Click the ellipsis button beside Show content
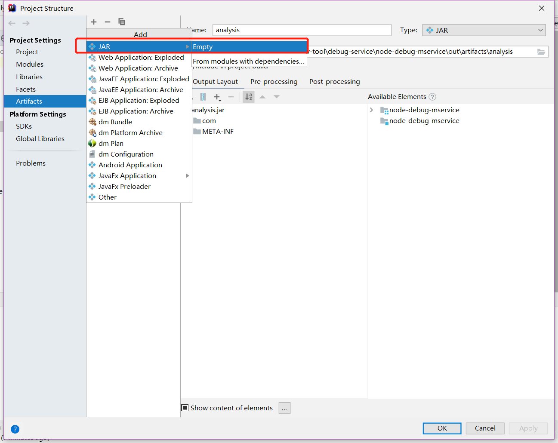This screenshot has height=443, width=558. pyautogui.click(x=284, y=408)
